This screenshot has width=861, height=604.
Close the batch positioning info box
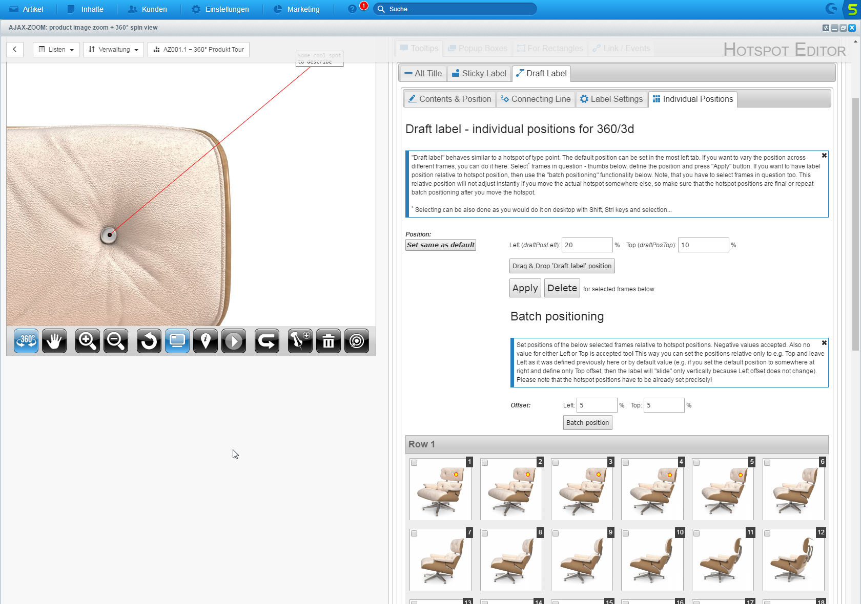point(824,343)
